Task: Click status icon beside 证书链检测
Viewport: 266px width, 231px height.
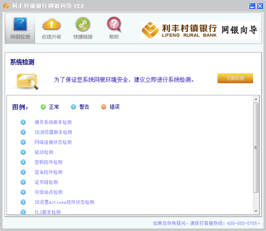Action: click(23, 182)
